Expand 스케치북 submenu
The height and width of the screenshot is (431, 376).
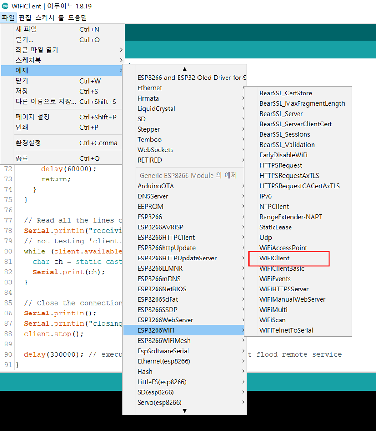(62, 60)
